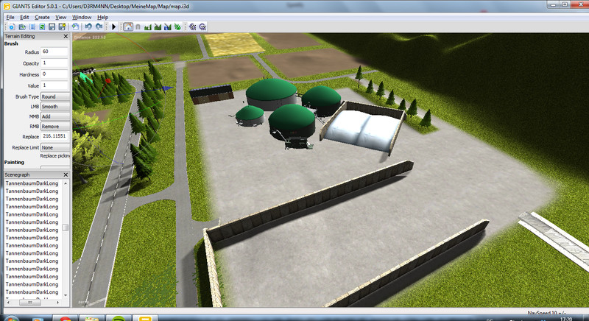589x321 pixels.
Task: Toggle the house-shaped navigation mode icon
Action: (128, 27)
